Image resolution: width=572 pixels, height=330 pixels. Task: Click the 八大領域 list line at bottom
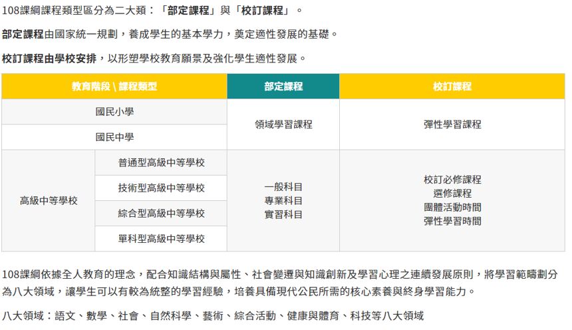click(x=213, y=316)
